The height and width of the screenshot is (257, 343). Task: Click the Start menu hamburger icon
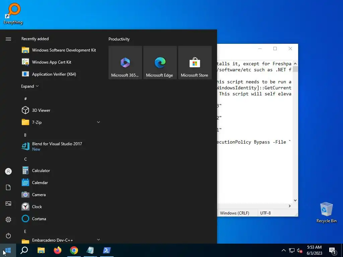(x=8, y=39)
